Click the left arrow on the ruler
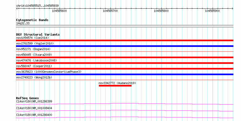Viewport: 241px width, 121px height. pyautogui.click(x=17, y=9)
